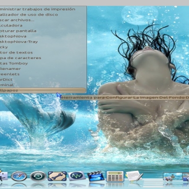This screenshot has height=189, width=189.
Task: Open the 'rminal' menu entry
Action: pos(43,85)
